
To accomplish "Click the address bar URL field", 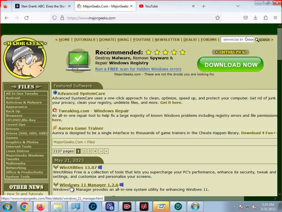I will pos(137,18).
